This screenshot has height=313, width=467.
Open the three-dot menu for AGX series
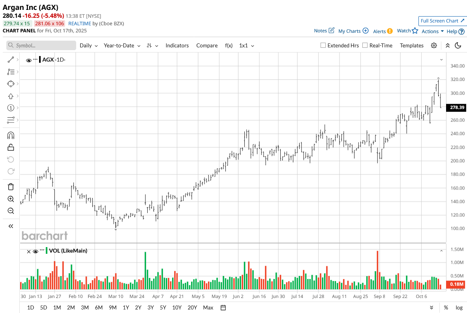36,59
